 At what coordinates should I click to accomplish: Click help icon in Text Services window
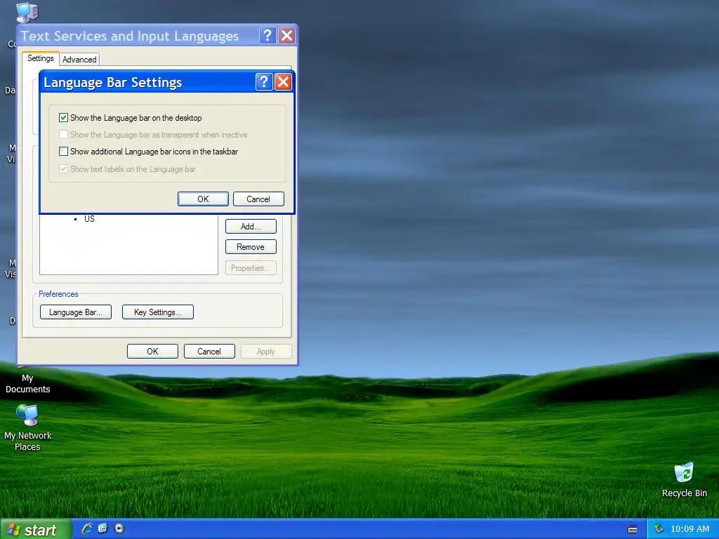point(268,35)
